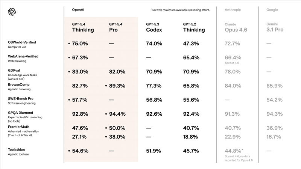Select the GPT-5.4 Thinking column header
Viewport: 301px width, 169px height.
(x=83, y=27)
